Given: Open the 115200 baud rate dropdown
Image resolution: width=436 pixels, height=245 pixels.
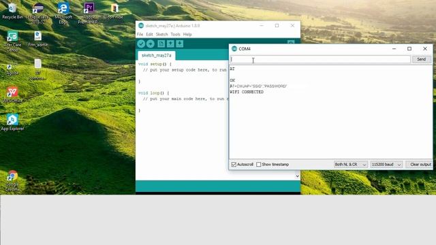Looking at the screenshot, I should pos(386,165).
